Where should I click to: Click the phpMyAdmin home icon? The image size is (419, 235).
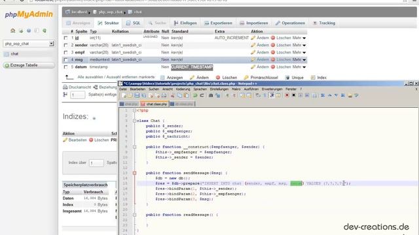click(x=13, y=31)
